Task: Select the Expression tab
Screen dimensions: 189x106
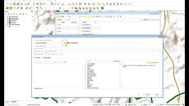Action: (x=38, y=58)
